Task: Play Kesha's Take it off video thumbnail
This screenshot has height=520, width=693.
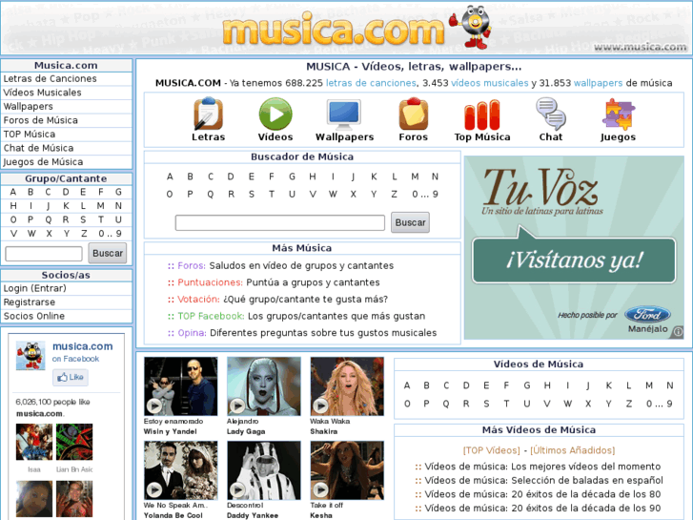Action: click(x=347, y=470)
